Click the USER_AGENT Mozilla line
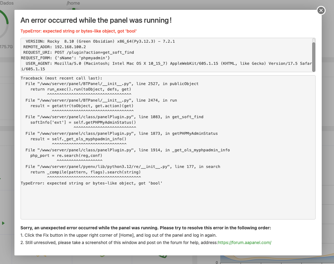The width and height of the screenshot is (334, 264). (166, 63)
